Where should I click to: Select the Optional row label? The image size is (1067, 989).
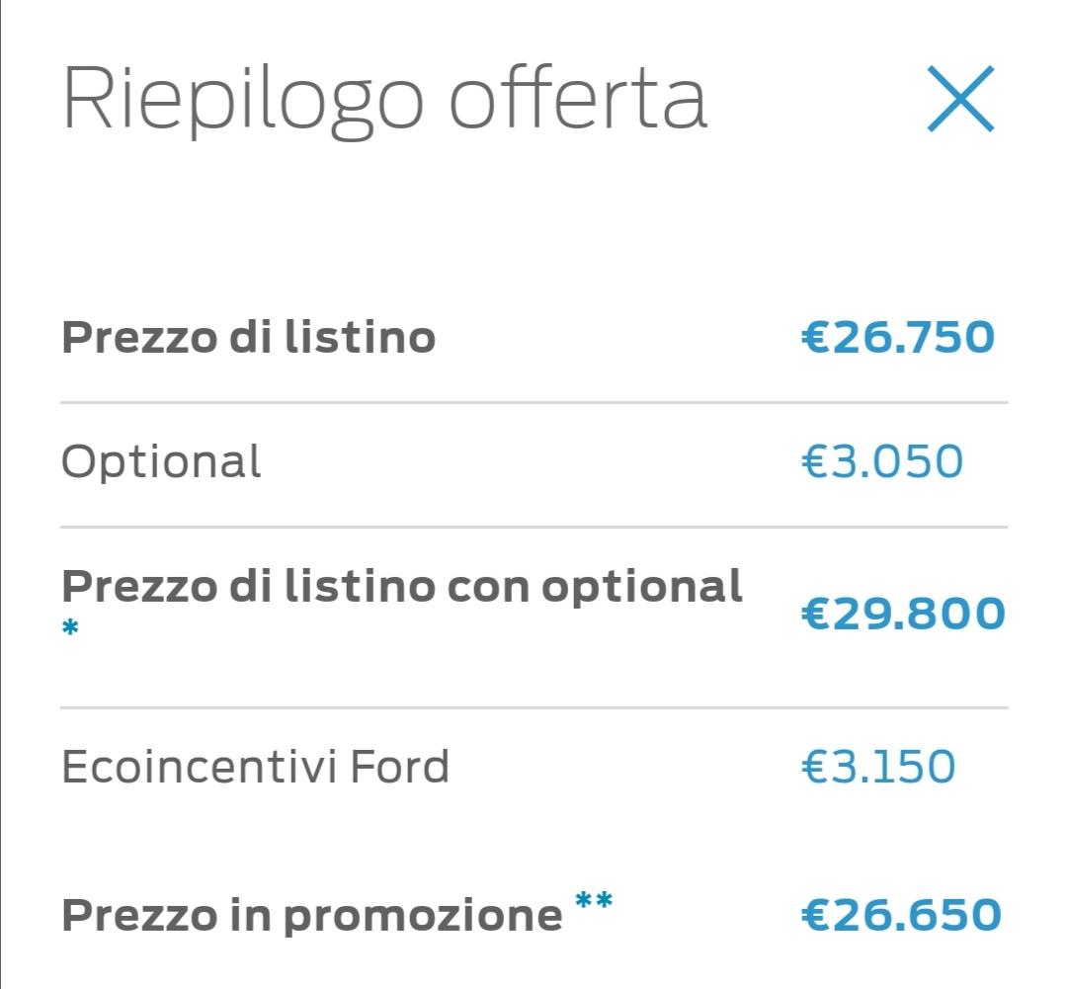coord(161,463)
